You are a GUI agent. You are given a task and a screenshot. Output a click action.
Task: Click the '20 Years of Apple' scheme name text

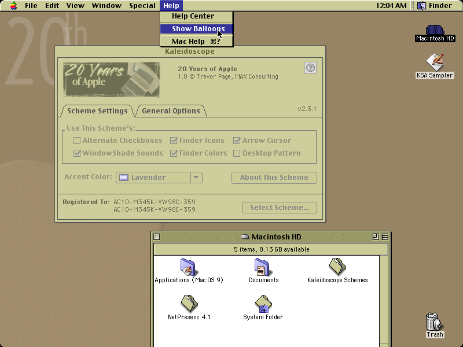207,69
